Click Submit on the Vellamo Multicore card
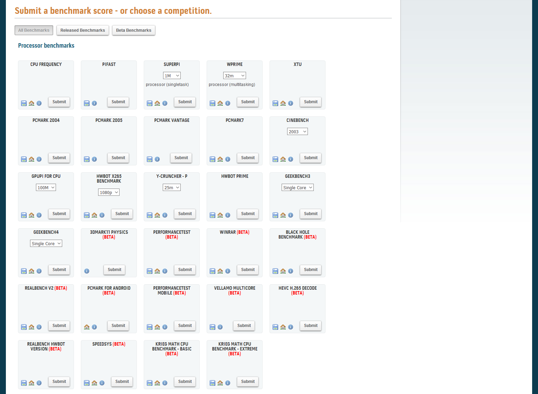Viewport: 538px width, 394px height. click(244, 326)
